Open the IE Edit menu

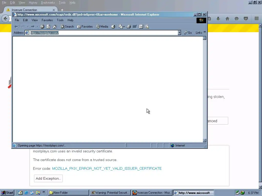(x=25, y=20)
